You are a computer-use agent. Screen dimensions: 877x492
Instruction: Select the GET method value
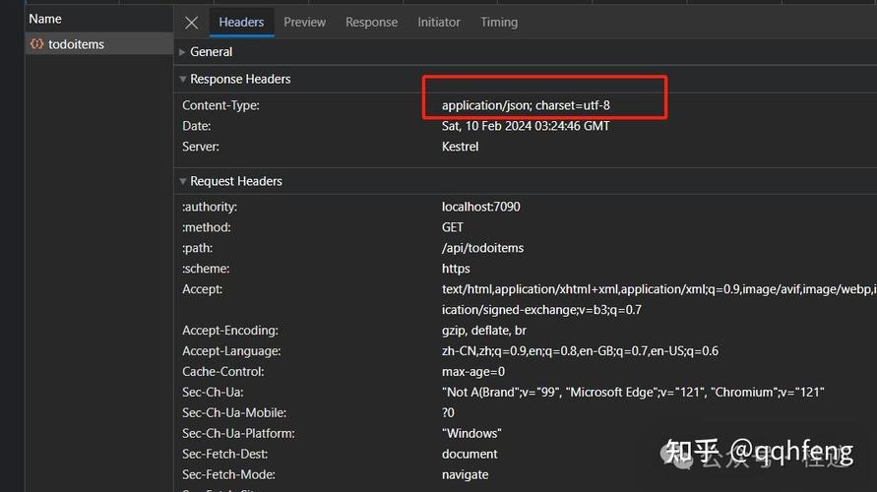click(452, 227)
